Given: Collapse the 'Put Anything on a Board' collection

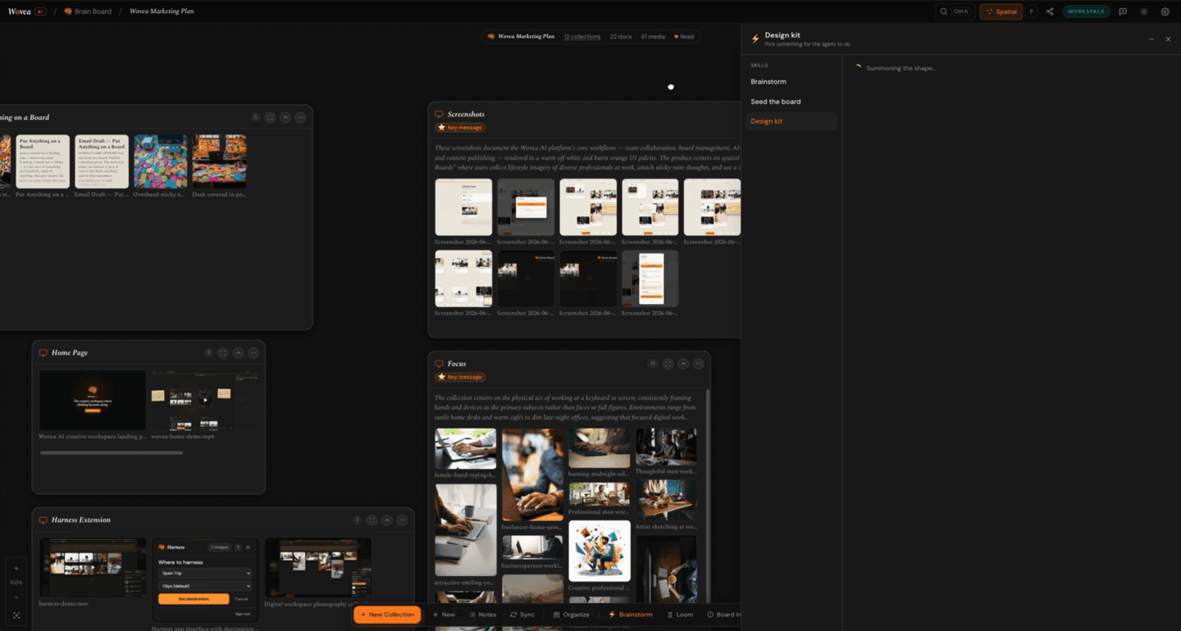Looking at the screenshot, I should pos(285,118).
